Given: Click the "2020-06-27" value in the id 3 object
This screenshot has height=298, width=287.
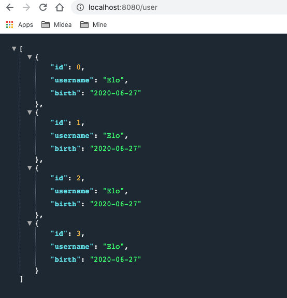Looking at the screenshot, I should point(116,260).
